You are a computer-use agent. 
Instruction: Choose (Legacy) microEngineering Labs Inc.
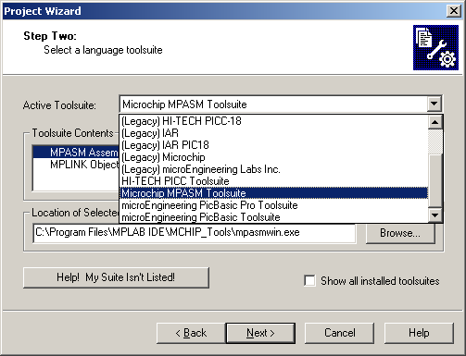273,169
